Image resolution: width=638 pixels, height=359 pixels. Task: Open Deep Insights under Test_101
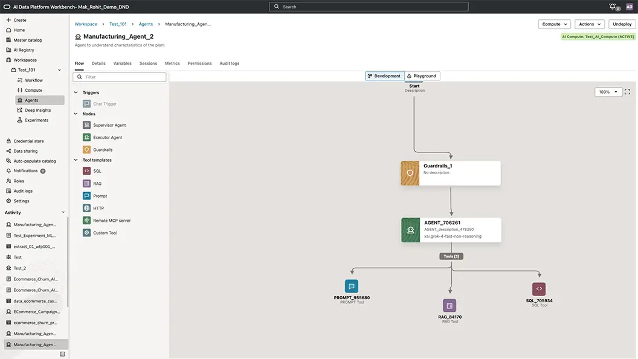coord(37,111)
